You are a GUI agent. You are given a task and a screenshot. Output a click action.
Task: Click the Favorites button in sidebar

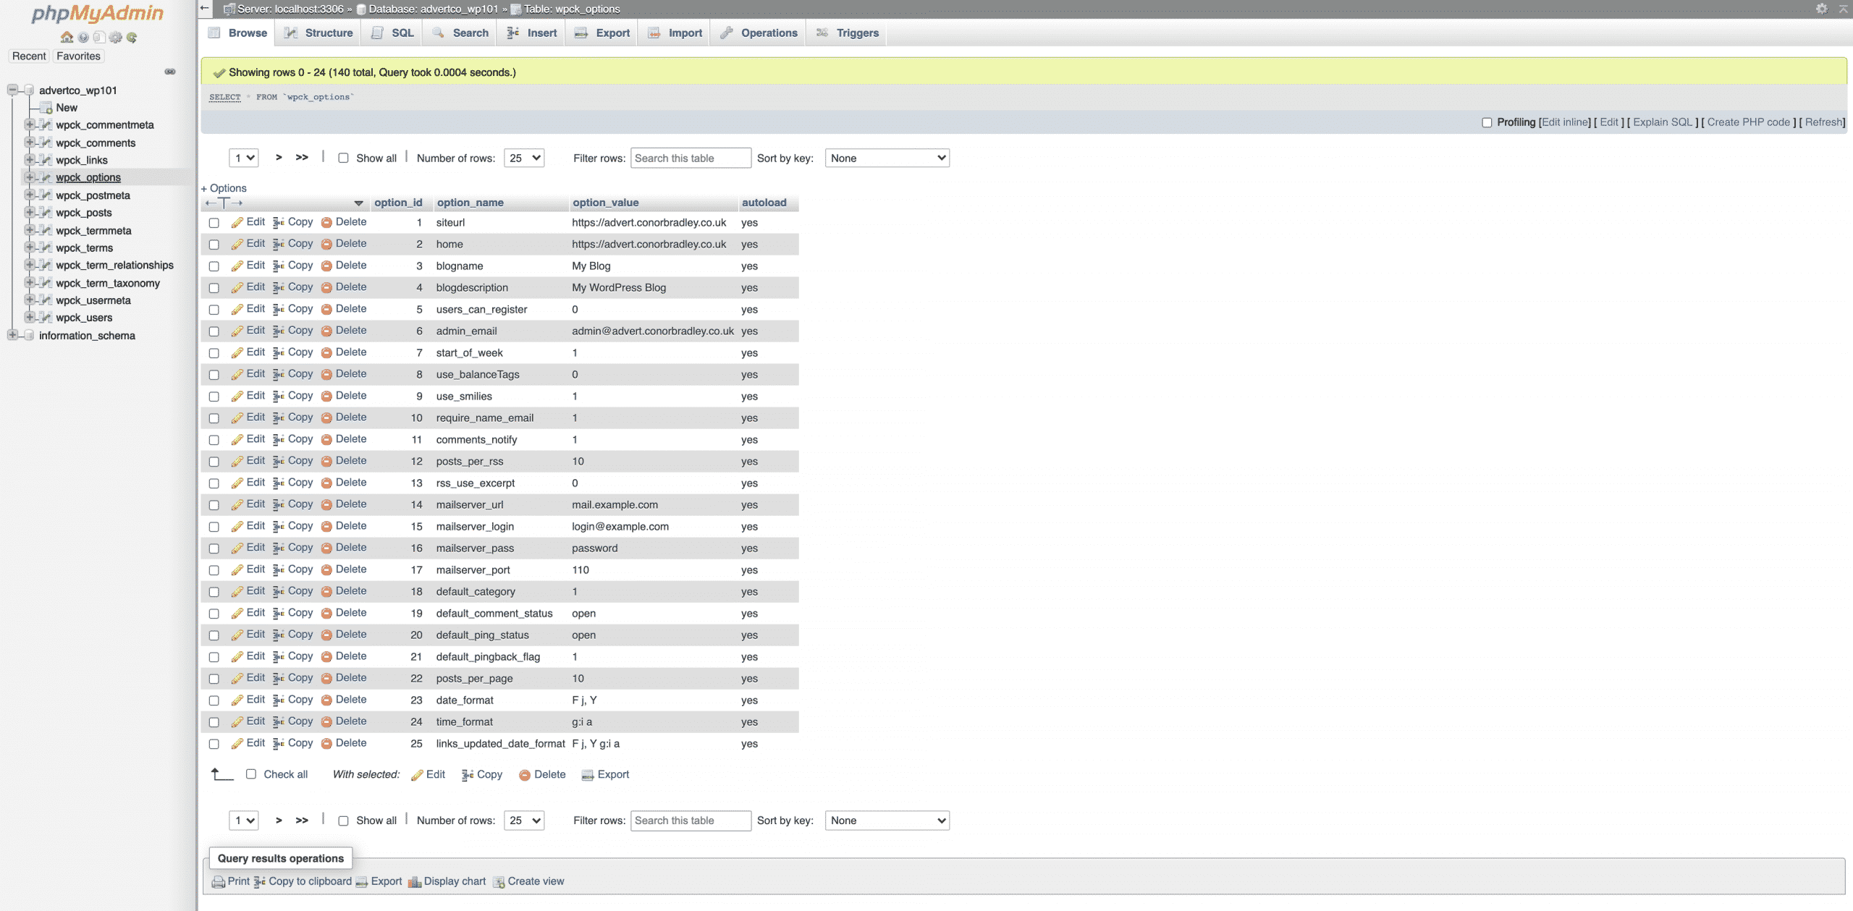78,56
